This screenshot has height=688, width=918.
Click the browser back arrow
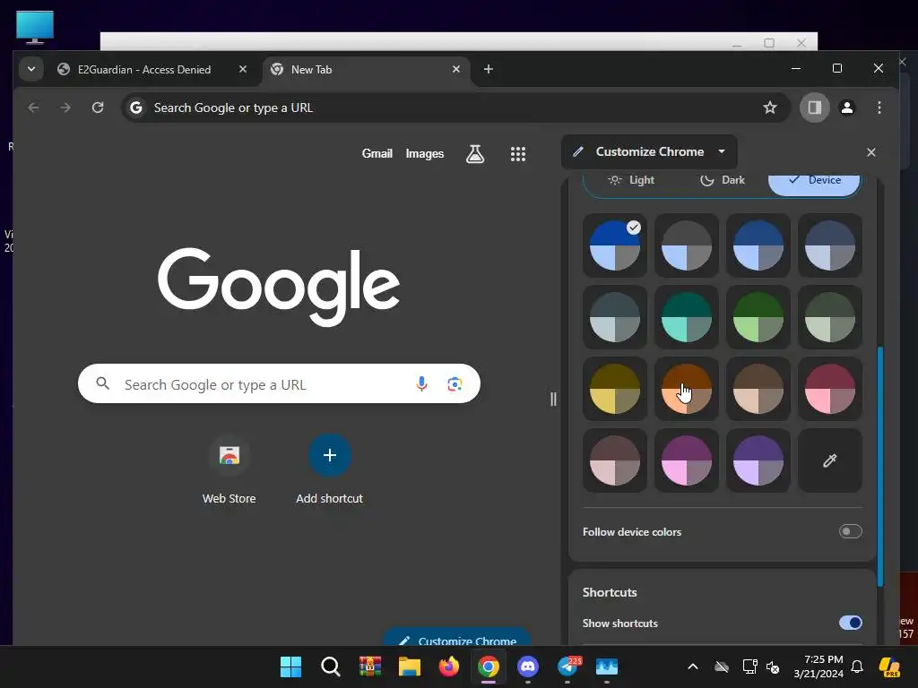click(33, 107)
